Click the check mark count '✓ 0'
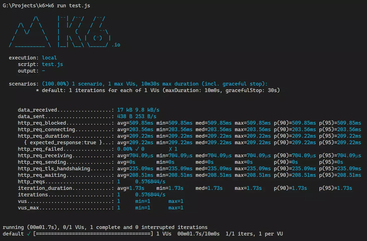Image resolution: width=367 pixels, height=241 pixels. tap(140, 149)
